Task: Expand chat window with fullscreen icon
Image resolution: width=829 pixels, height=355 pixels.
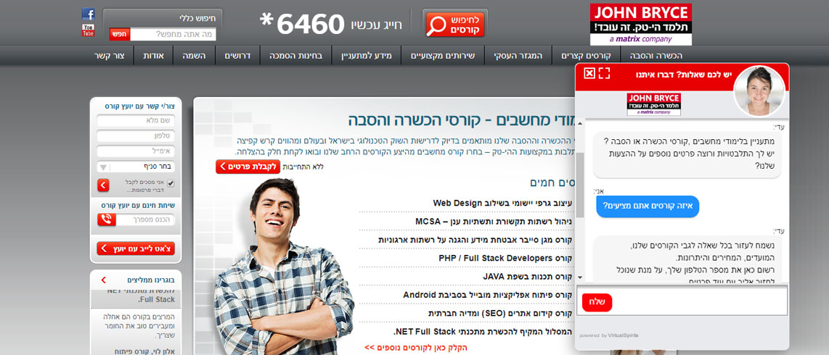Action: point(604,73)
